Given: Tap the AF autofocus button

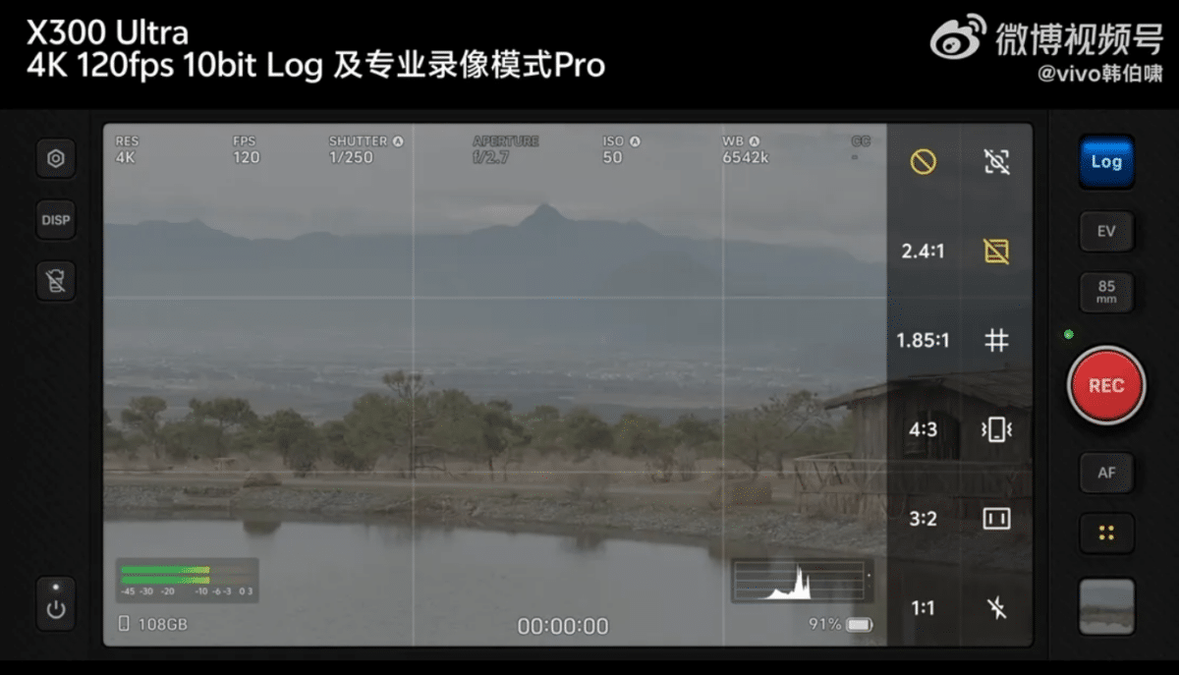Looking at the screenshot, I should pyautogui.click(x=1106, y=473).
